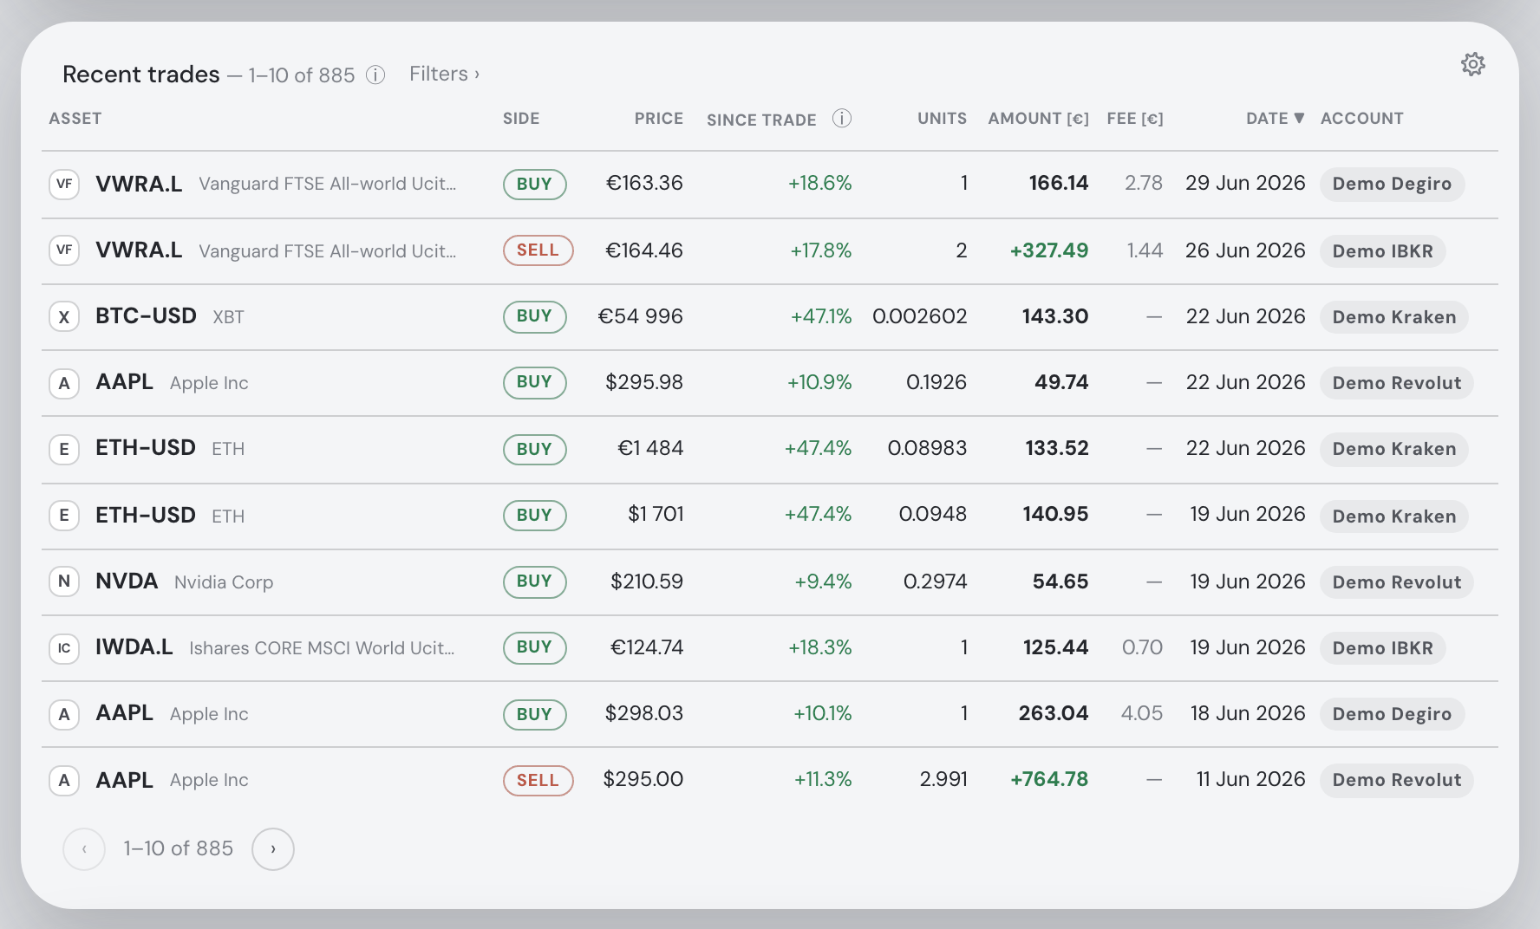1540x929 pixels.
Task: Expand the Filters option
Action: (445, 75)
